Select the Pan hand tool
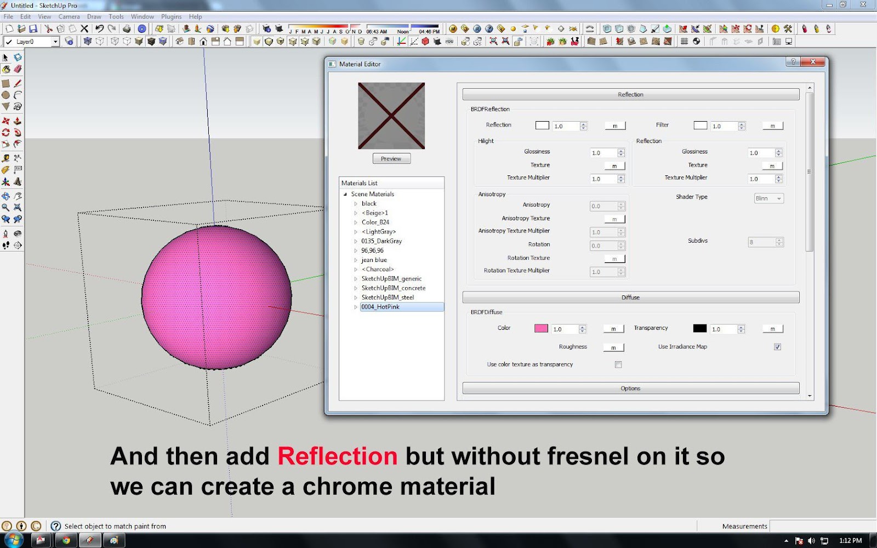The height and width of the screenshot is (548, 877). click(18, 196)
